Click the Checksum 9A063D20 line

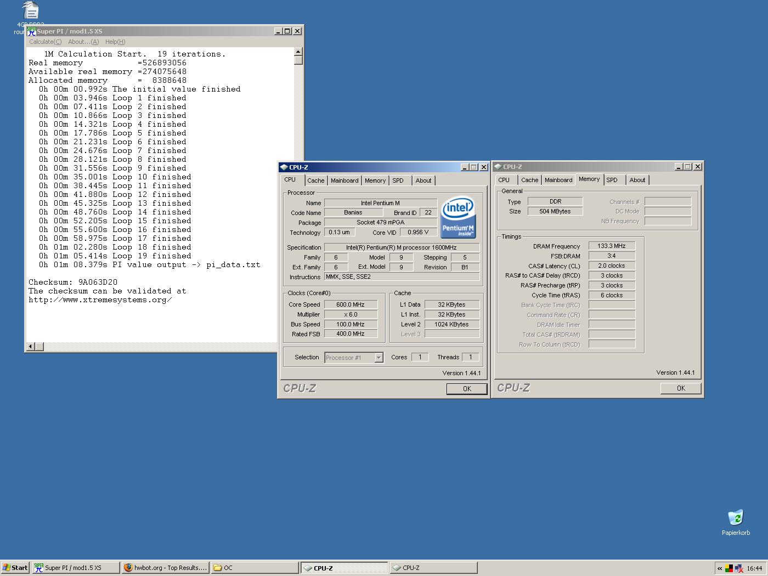pos(73,282)
